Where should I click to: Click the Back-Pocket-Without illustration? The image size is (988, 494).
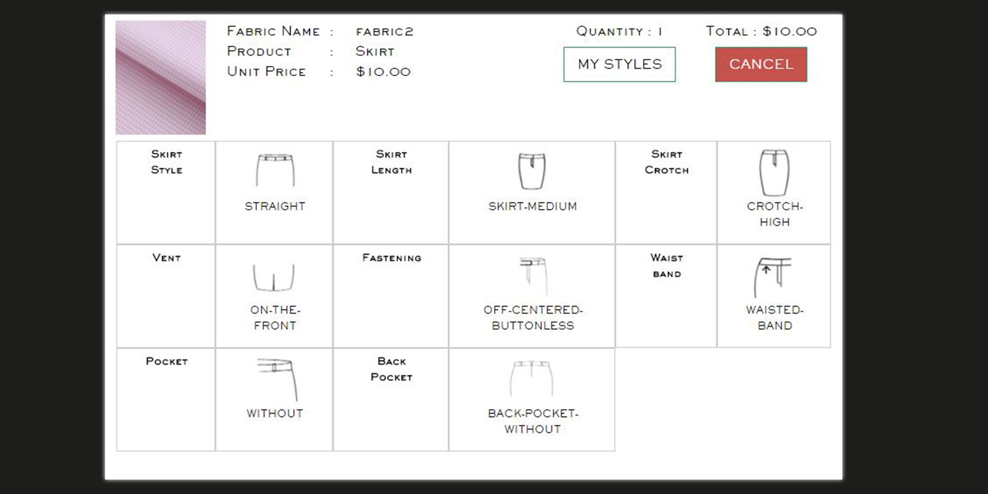(x=532, y=378)
